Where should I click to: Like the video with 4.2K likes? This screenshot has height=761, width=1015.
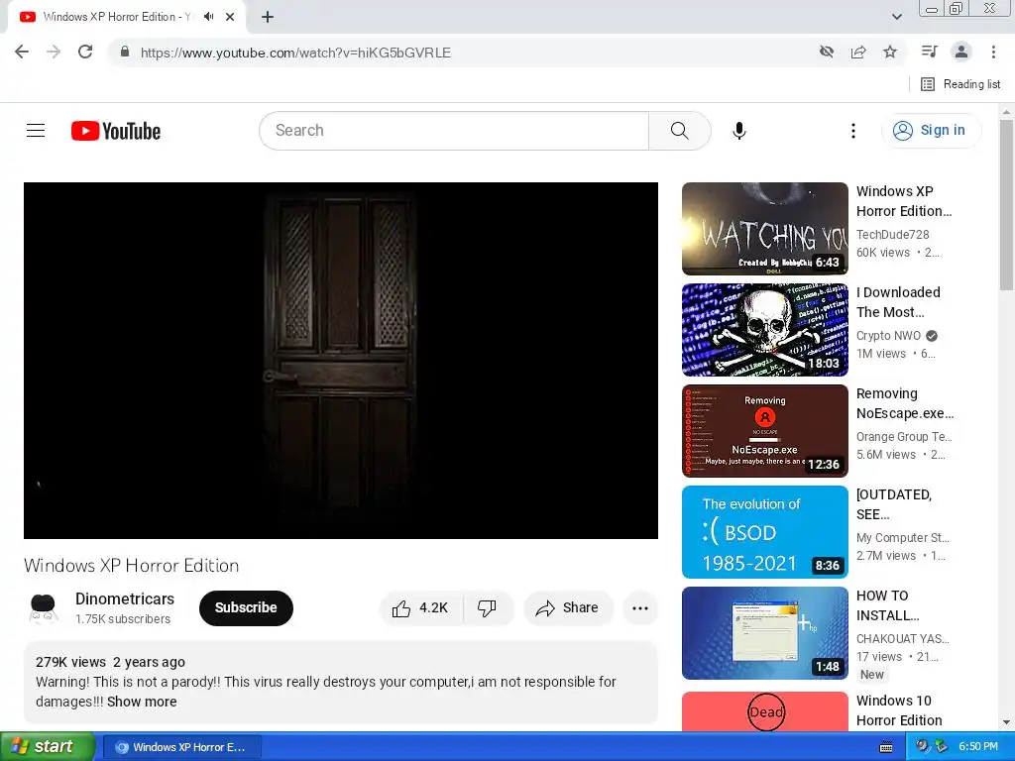[420, 607]
